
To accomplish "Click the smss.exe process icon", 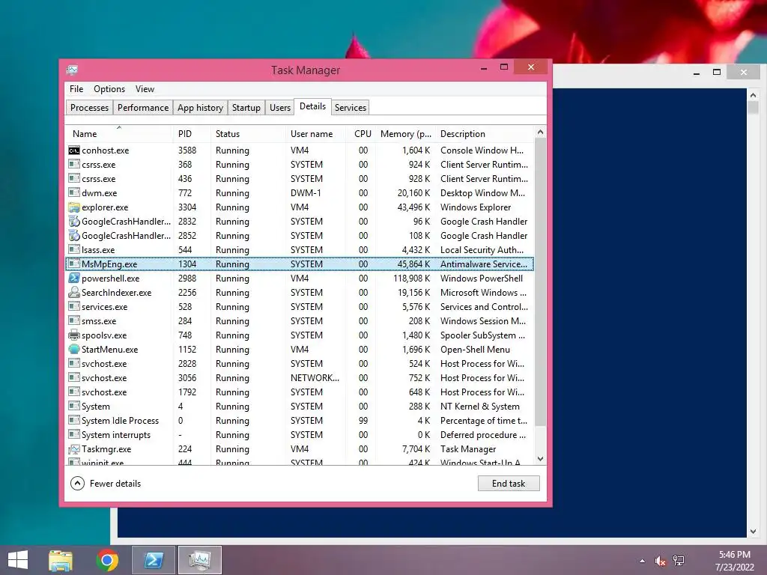I will 74,321.
